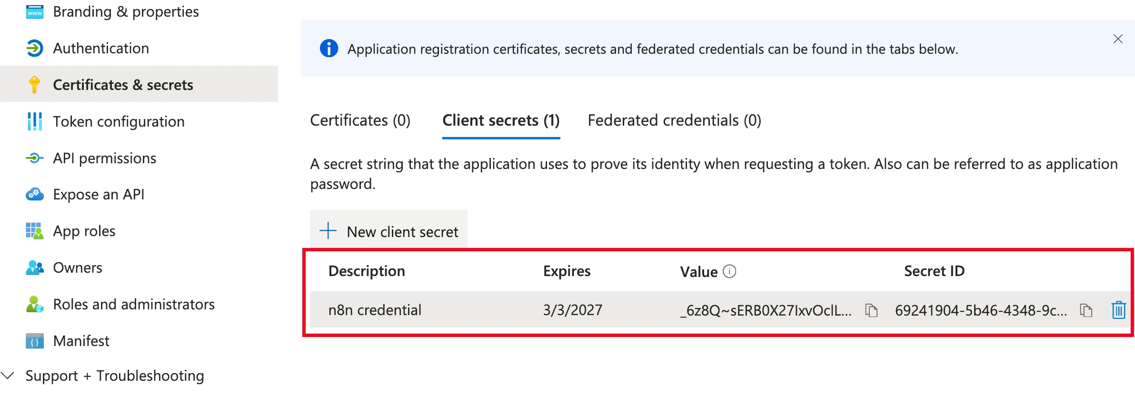1135x396 pixels.
Task: Dismiss the blue information banner
Action: pyautogui.click(x=1118, y=39)
